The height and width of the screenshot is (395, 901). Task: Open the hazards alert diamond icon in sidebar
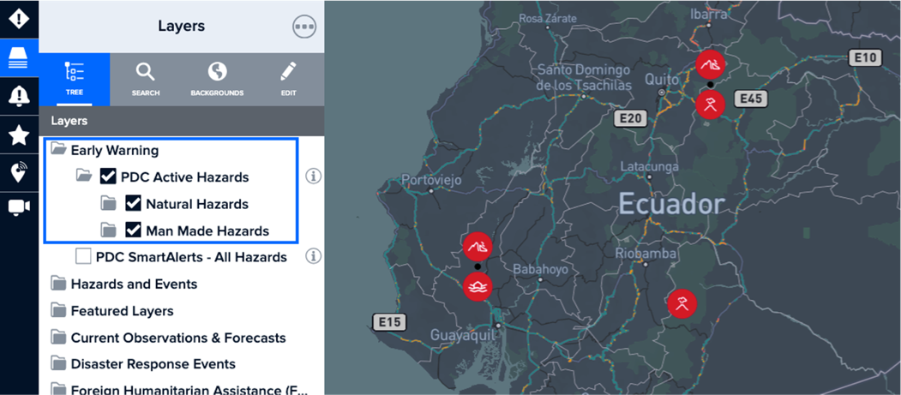click(19, 18)
